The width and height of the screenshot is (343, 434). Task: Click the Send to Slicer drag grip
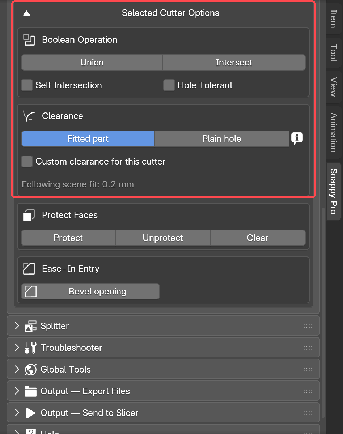point(308,413)
